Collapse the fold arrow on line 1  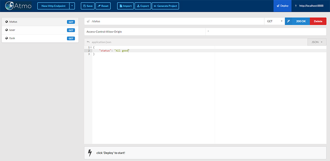pos(91,47)
